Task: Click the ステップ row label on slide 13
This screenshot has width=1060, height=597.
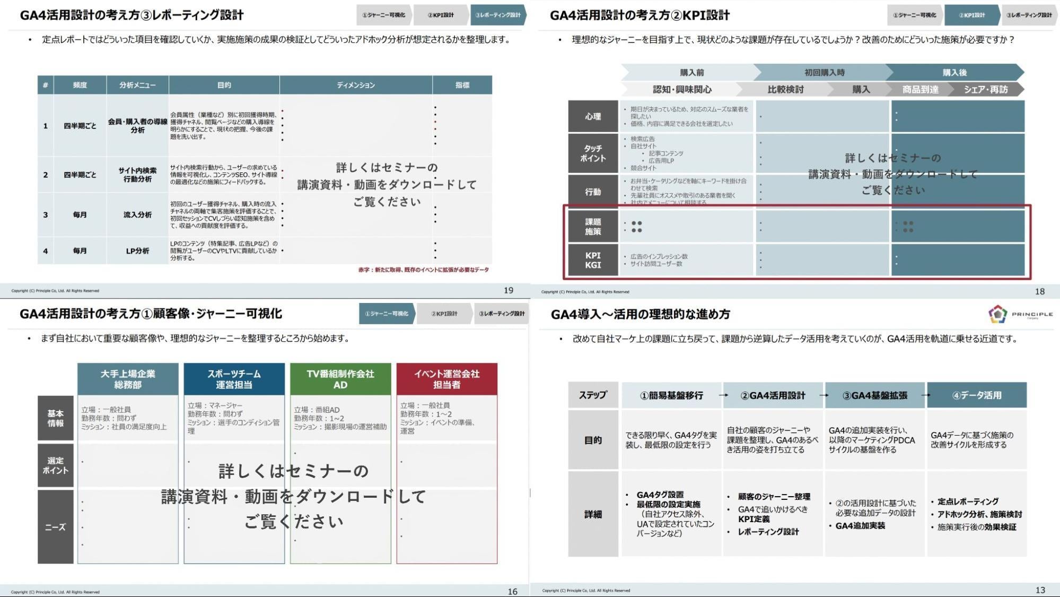Action: (593, 395)
